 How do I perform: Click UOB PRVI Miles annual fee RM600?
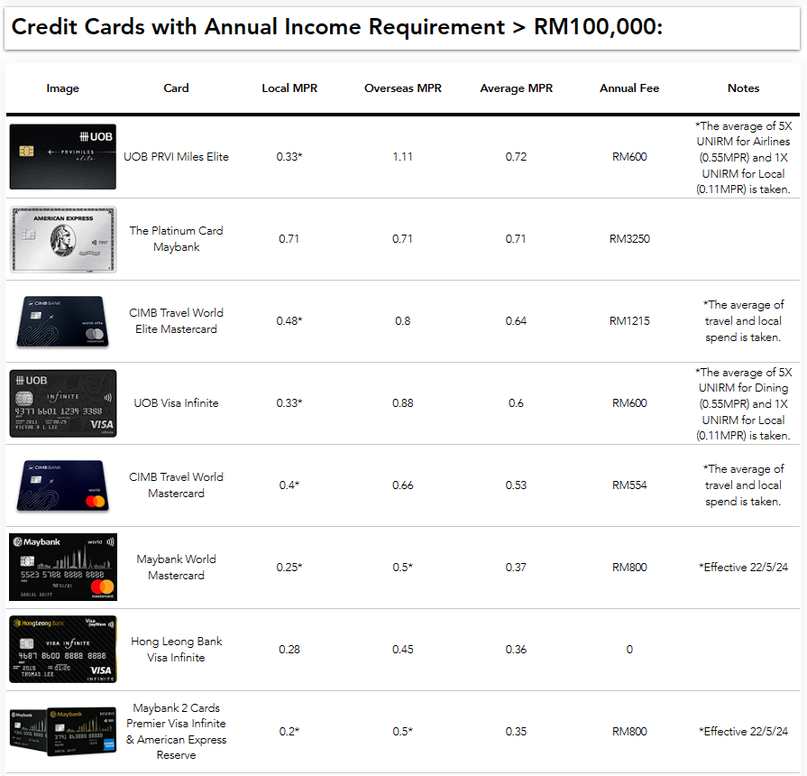[x=629, y=156]
